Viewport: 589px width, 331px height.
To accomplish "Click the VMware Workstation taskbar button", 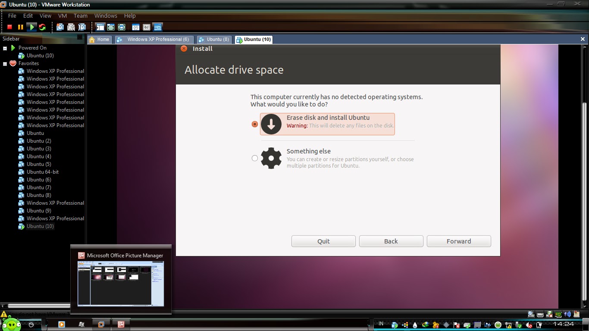I will [101, 325].
